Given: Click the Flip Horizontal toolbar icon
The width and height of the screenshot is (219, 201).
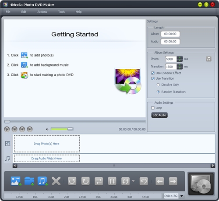Looking at the screenshot, I should point(99,181).
